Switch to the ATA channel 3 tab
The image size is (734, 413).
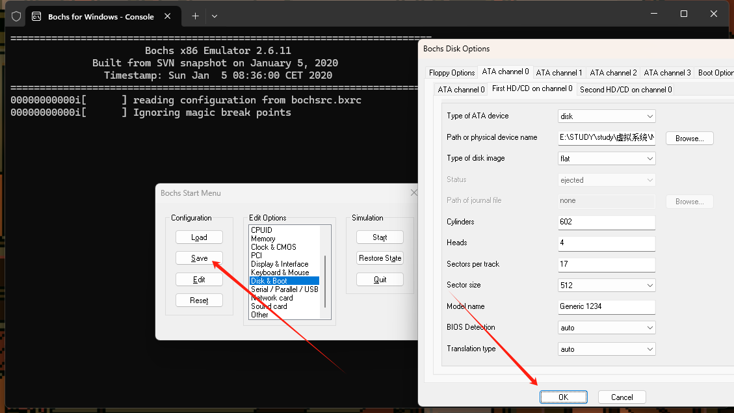pyautogui.click(x=667, y=73)
